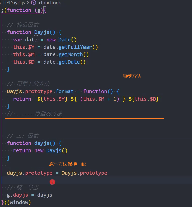Select the orange 原型方法 annotation label

[x=132, y=76]
